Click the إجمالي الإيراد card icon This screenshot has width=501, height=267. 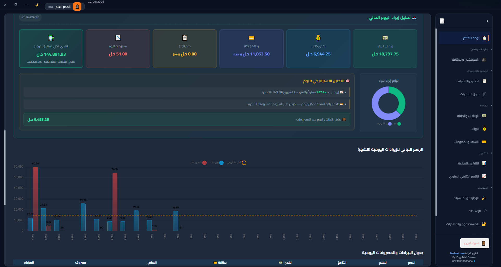385,38
